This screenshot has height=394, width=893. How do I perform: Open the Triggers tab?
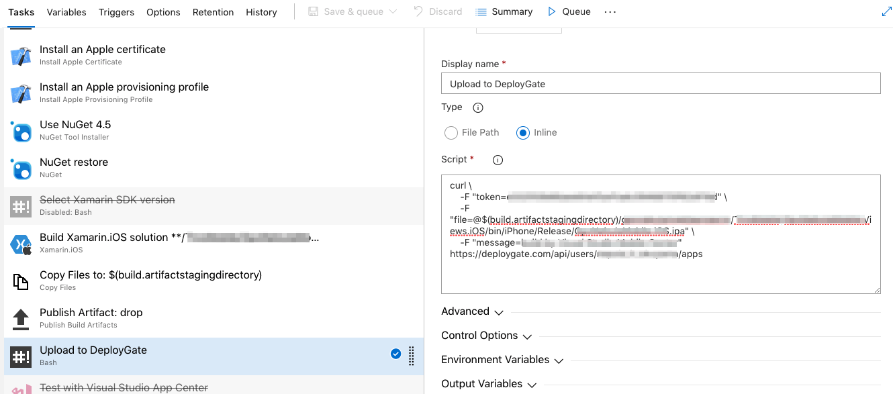116,12
